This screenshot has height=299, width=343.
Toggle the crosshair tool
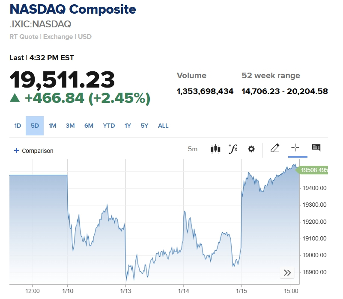295,148
